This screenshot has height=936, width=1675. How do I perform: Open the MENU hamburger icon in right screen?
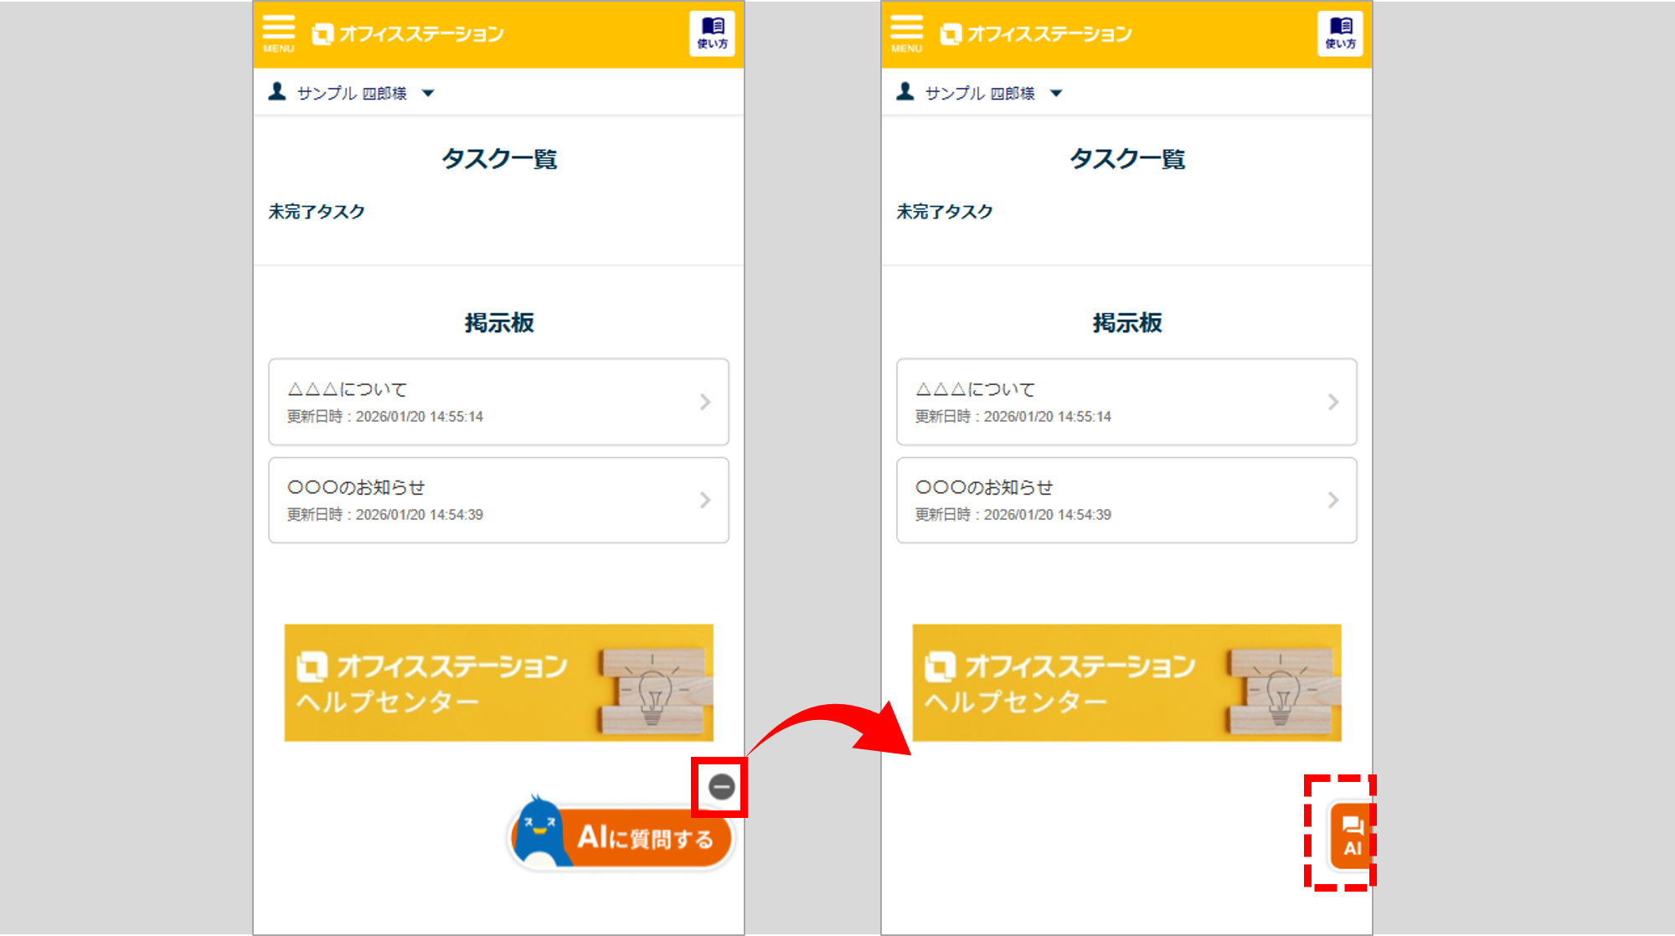pos(906,33)
